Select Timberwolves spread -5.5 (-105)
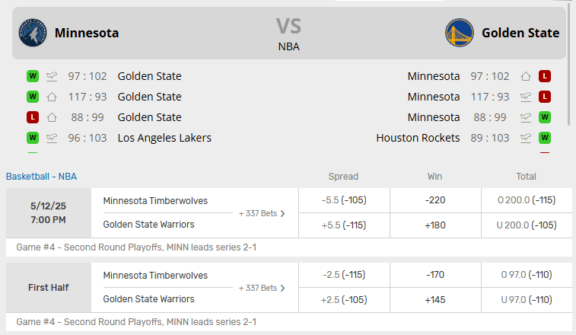 coord(344,200)
